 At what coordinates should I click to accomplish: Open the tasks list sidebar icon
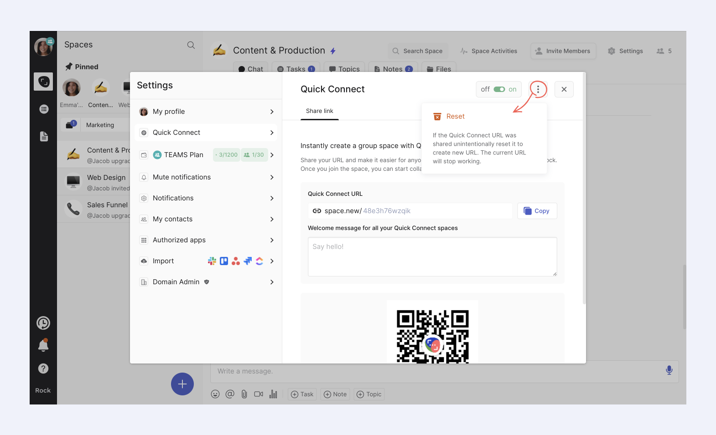(x=44, y=109)
